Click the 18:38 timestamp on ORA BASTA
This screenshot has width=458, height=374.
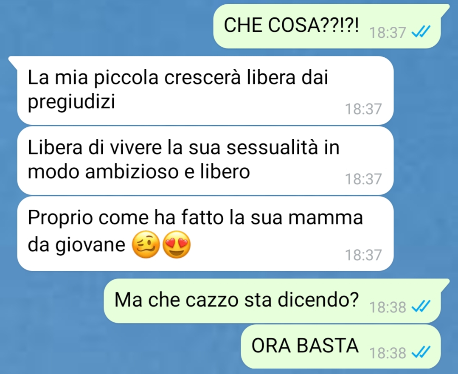388,353
